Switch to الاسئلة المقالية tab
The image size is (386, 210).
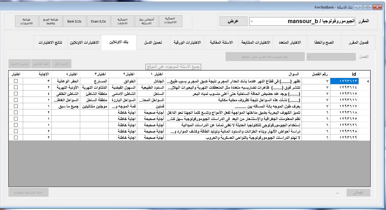pos(221,42)
